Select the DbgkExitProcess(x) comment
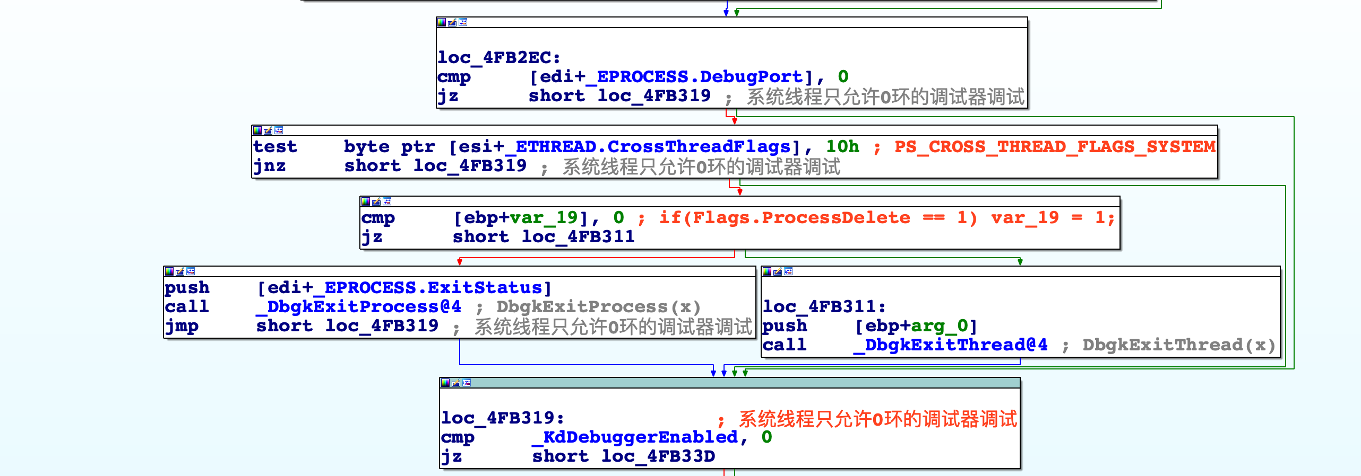1361x476 pixels. coord(599,307)
